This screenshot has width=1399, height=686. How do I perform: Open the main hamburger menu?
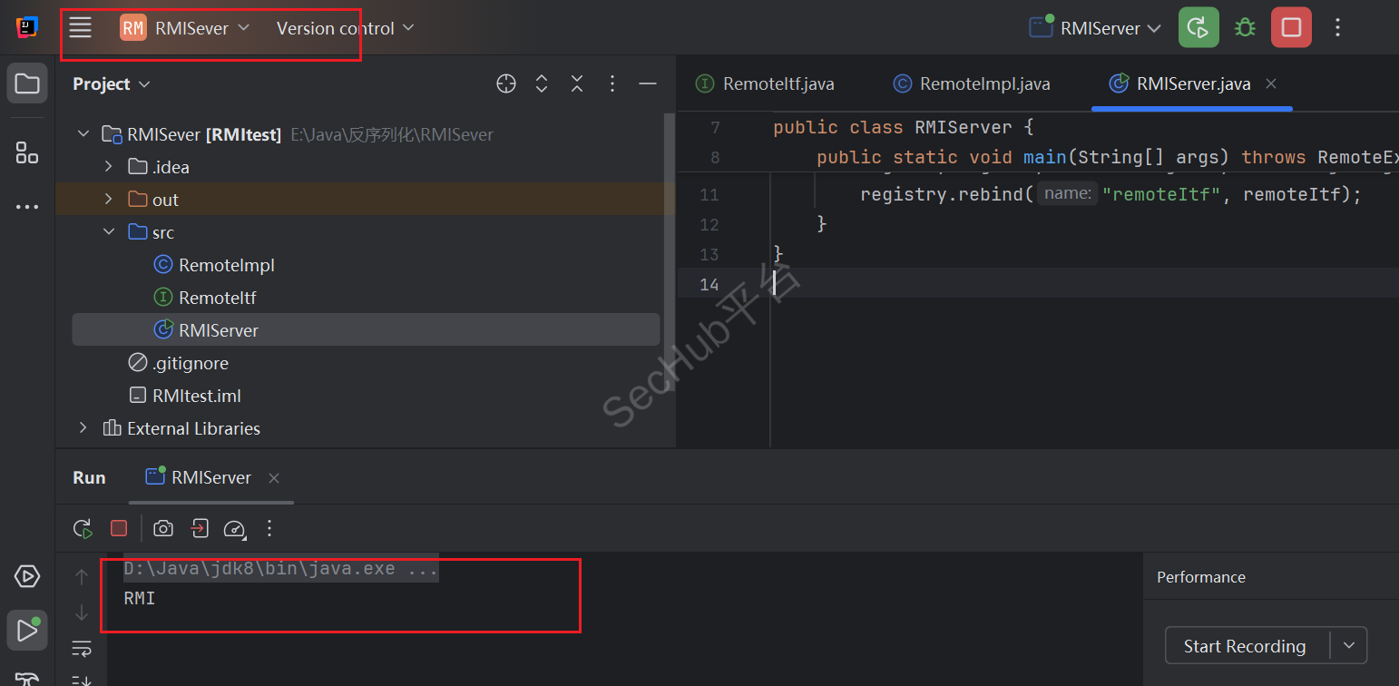(81, 28)
